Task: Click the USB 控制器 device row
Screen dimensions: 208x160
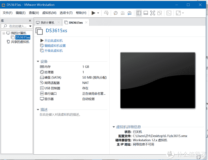Action: click(x=73, y=88)
